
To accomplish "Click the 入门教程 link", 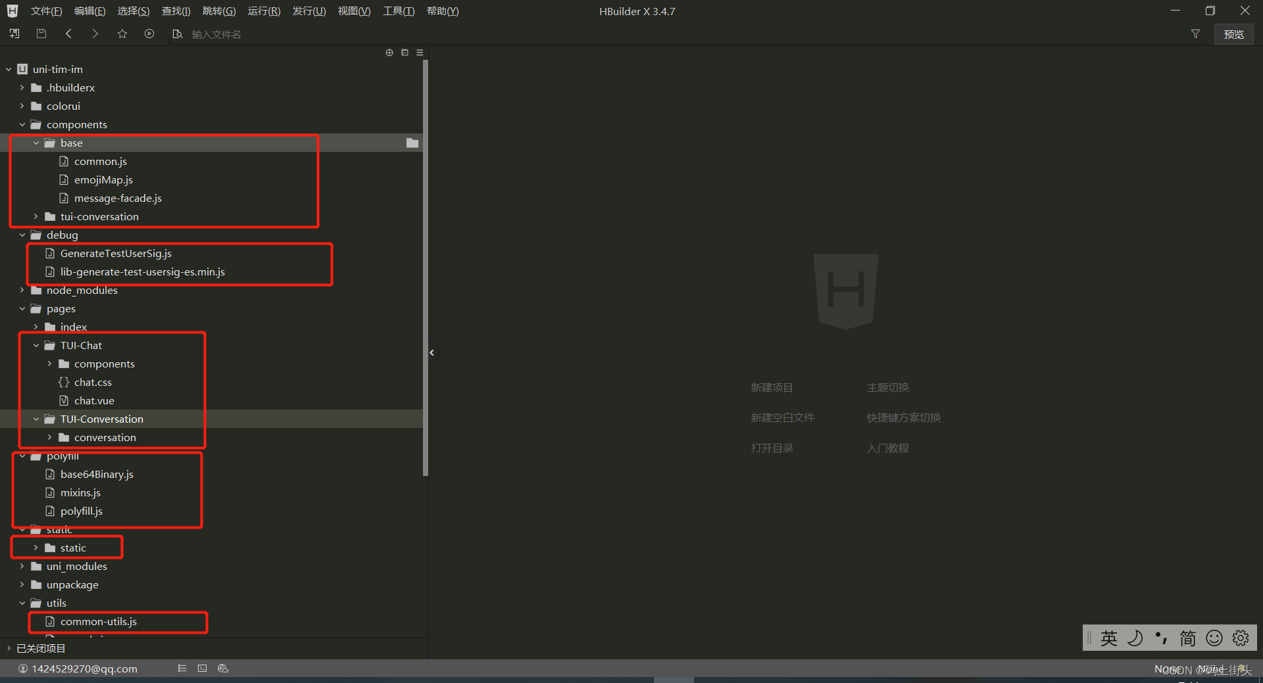I will tap(888, 448).
